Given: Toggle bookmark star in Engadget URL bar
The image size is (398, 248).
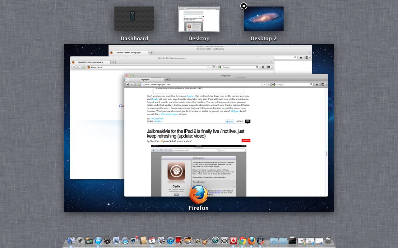Looking at the screenshot, I should [262, 84].
